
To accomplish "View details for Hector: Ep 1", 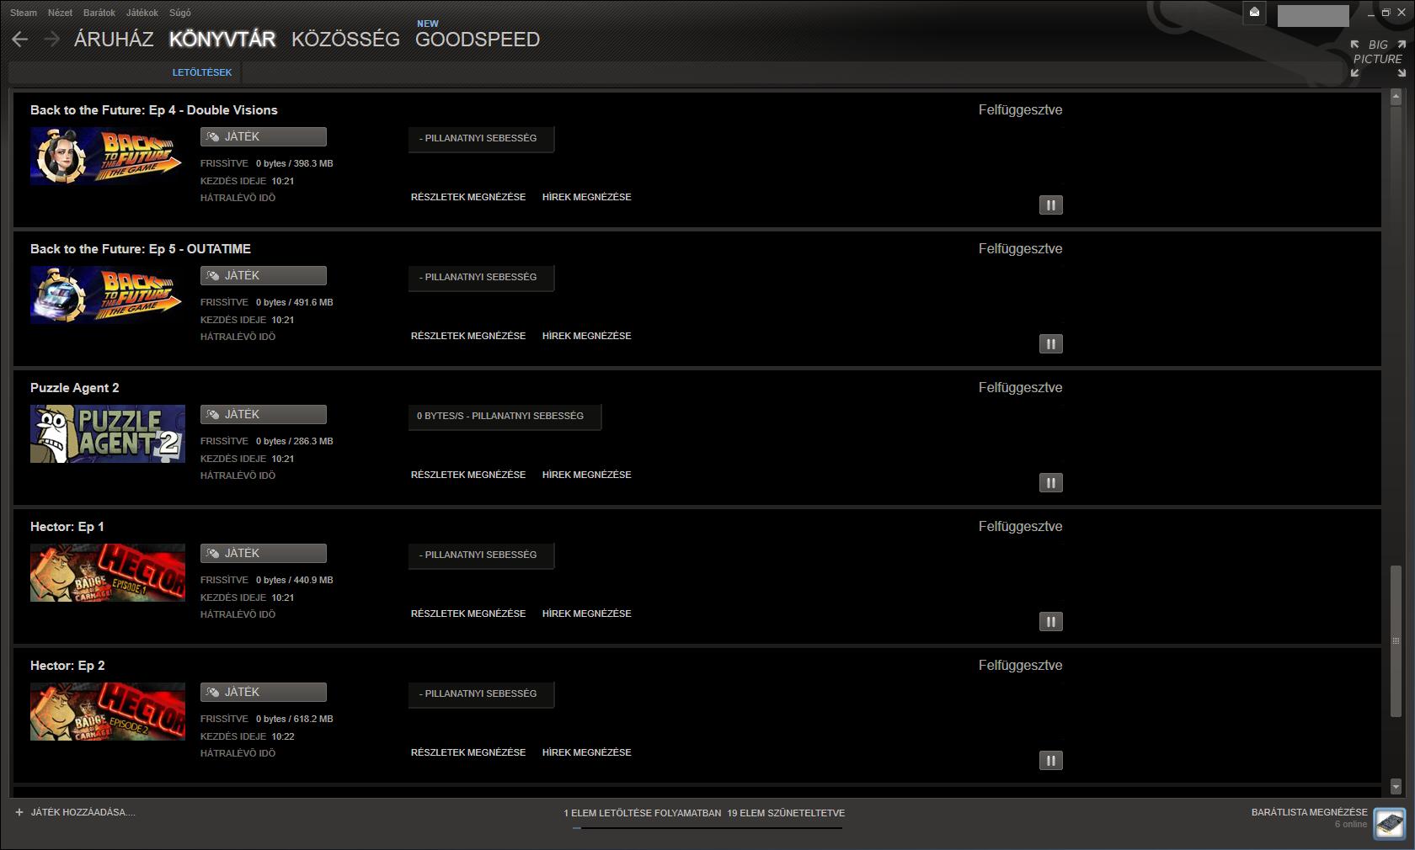I will tap(468, 614).
